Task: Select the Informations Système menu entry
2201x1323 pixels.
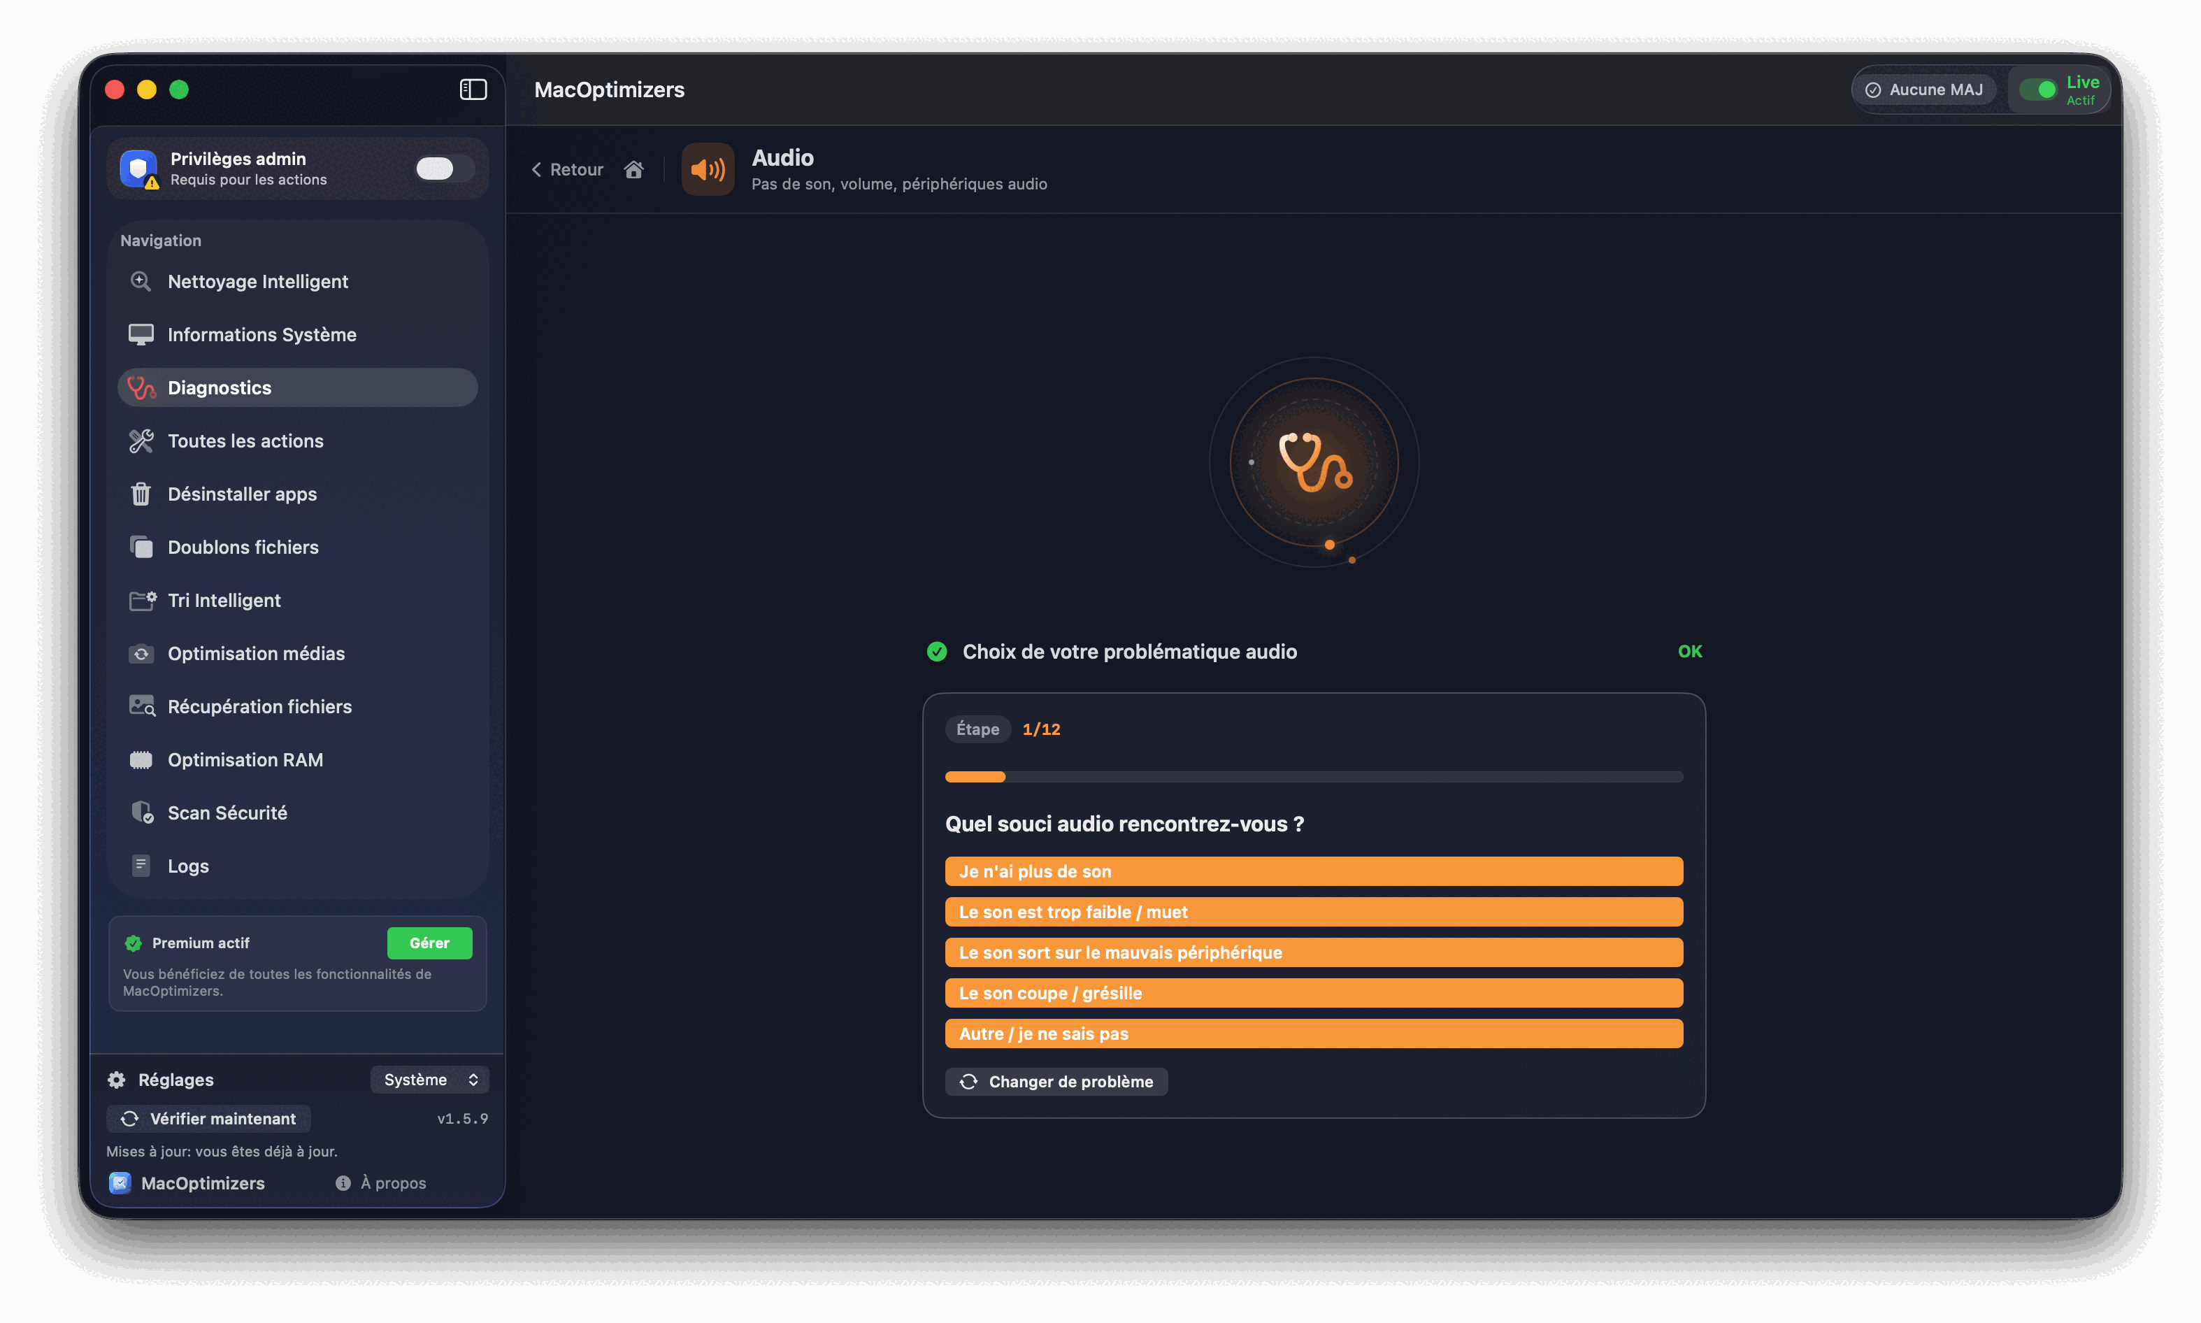Action: [x=263, y=334]
